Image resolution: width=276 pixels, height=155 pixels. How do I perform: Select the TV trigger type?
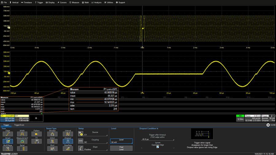pyautogui.click(x=37, y=141)
